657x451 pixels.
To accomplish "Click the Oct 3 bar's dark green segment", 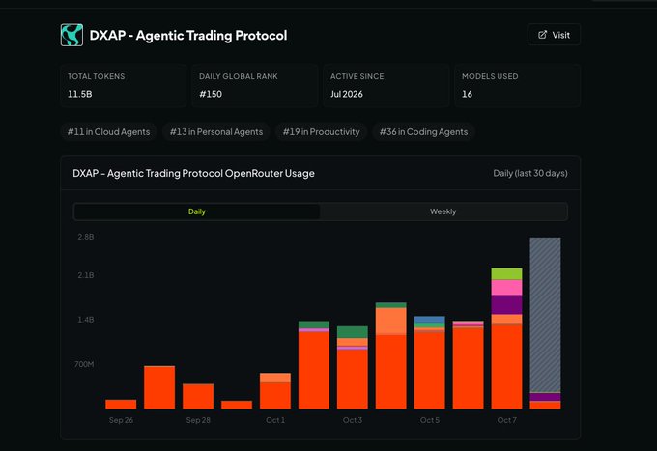I will (x=353, y=331).
